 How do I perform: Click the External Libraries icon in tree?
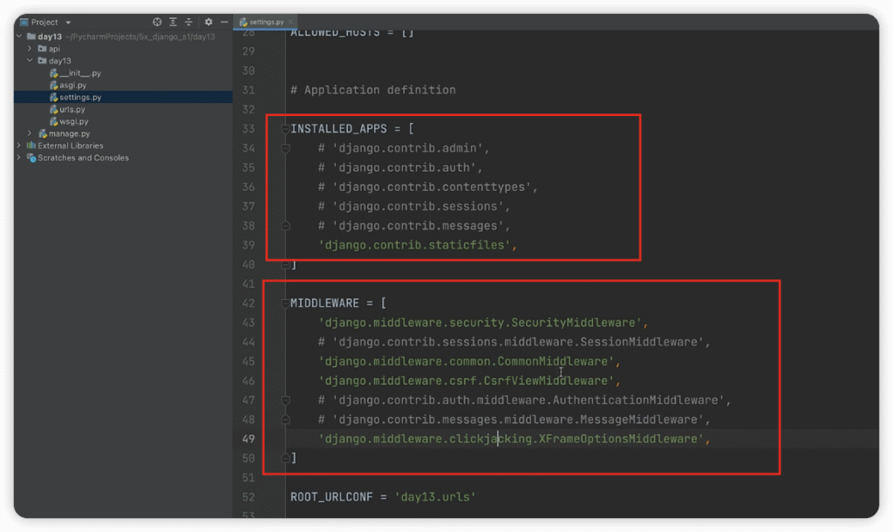[x=31, y=146]
